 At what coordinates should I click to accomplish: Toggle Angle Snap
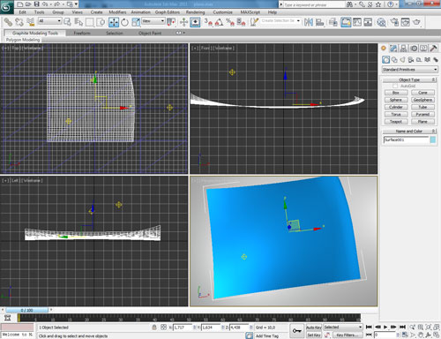click(219, 22)
